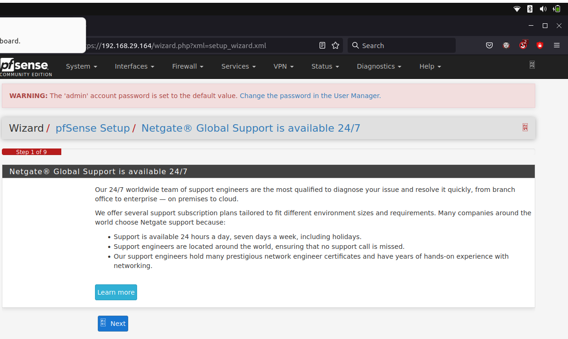Click the 'Our 24/7 worldwide team' paragraph
The image size is (568, 339).
(305, 194)
